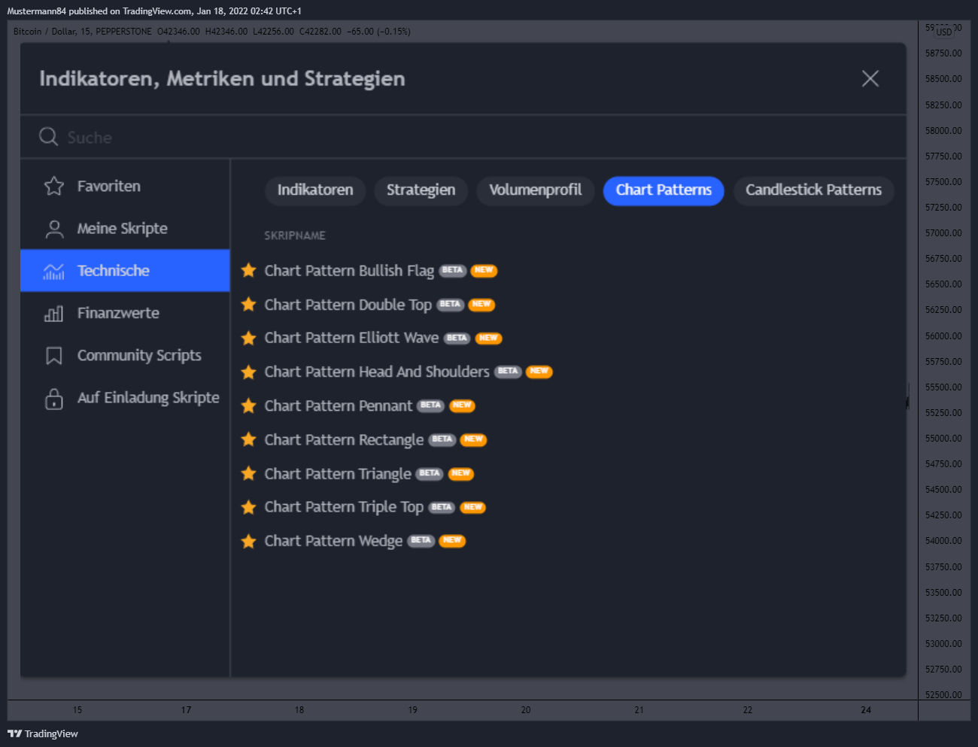
Task: Toggle favorite star for Chart Pattern Pennant
Action: point(248,405)
